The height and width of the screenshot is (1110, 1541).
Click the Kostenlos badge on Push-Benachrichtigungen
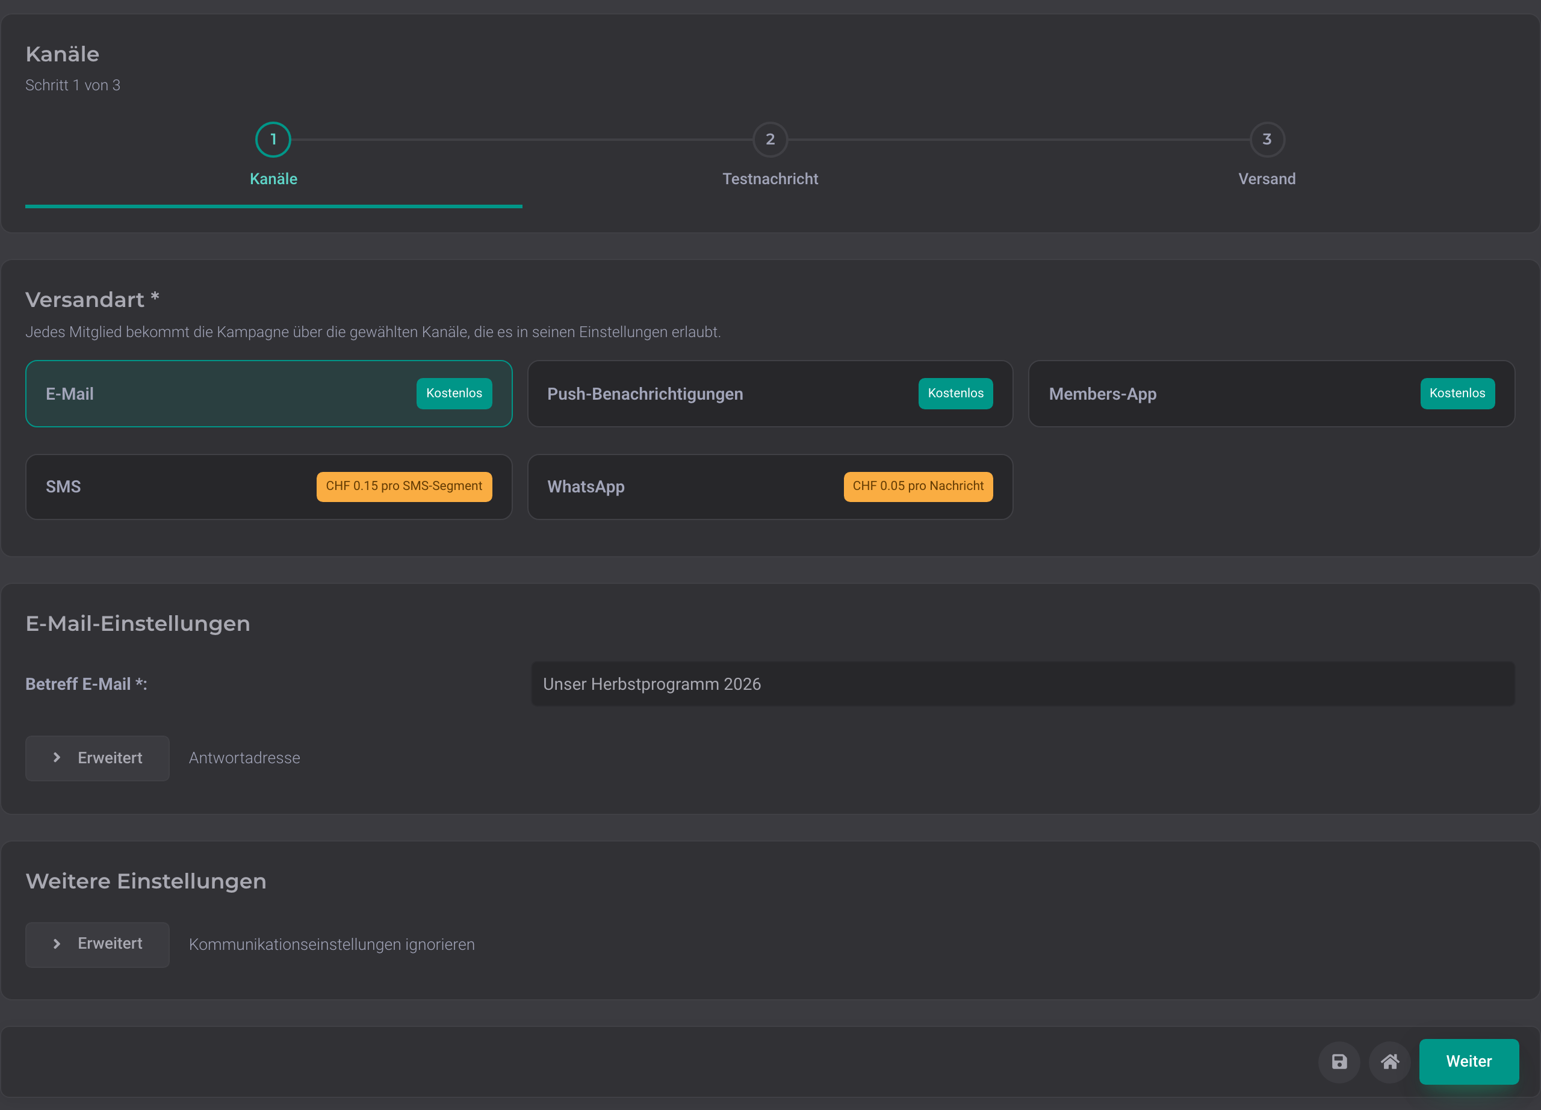(955, 392)
